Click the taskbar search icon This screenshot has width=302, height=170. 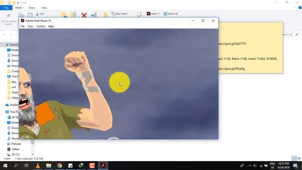click(x=16, y=166)
